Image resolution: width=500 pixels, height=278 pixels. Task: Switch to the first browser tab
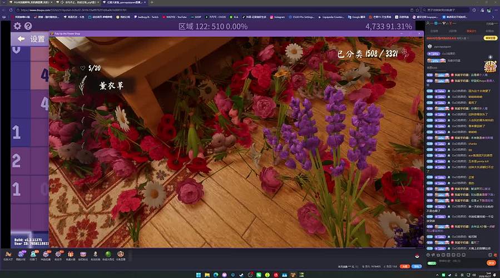[x=31, y=2]
